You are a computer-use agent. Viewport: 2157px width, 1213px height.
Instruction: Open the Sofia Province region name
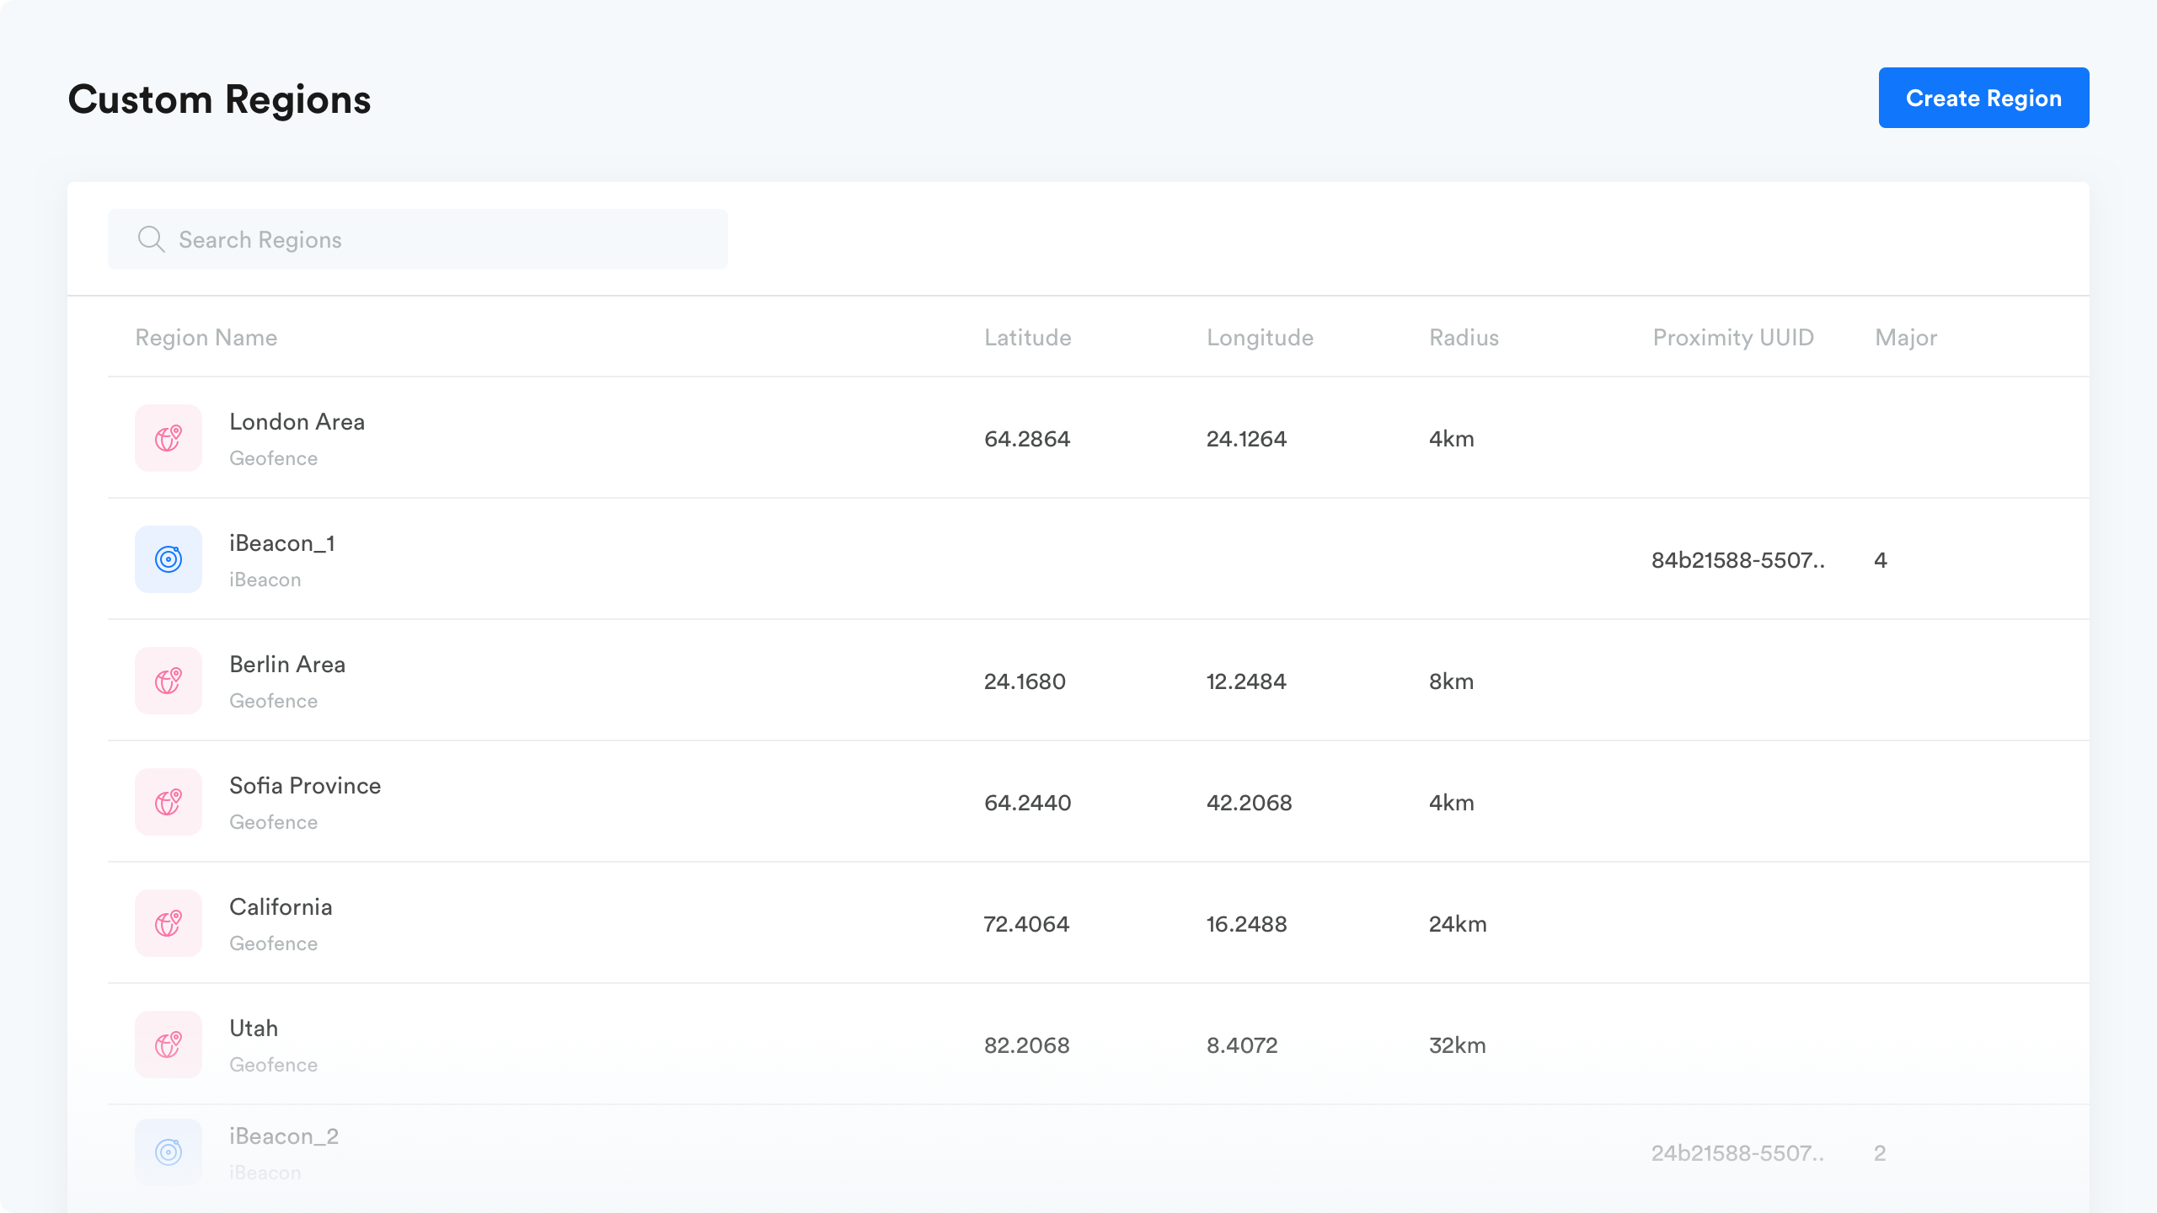(x=305, y=786)
